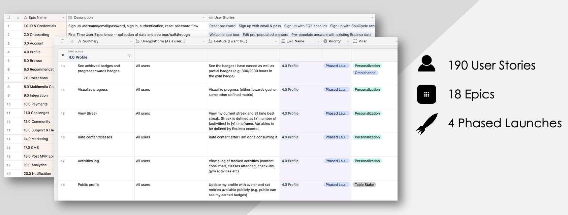
Task: Open the Summary column dropdown arrow
Action: (x=131, y=42)
